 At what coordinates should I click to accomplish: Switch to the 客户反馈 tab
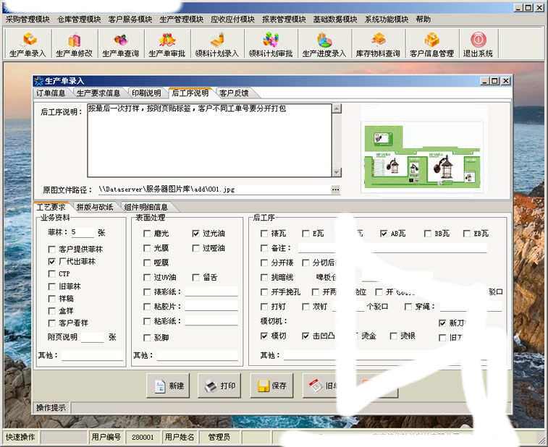pos(234,93)
